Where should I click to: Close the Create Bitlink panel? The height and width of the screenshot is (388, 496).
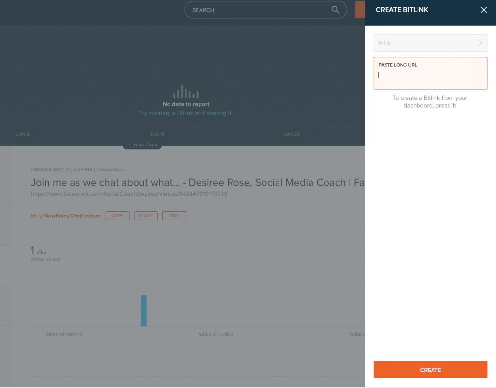484,10
